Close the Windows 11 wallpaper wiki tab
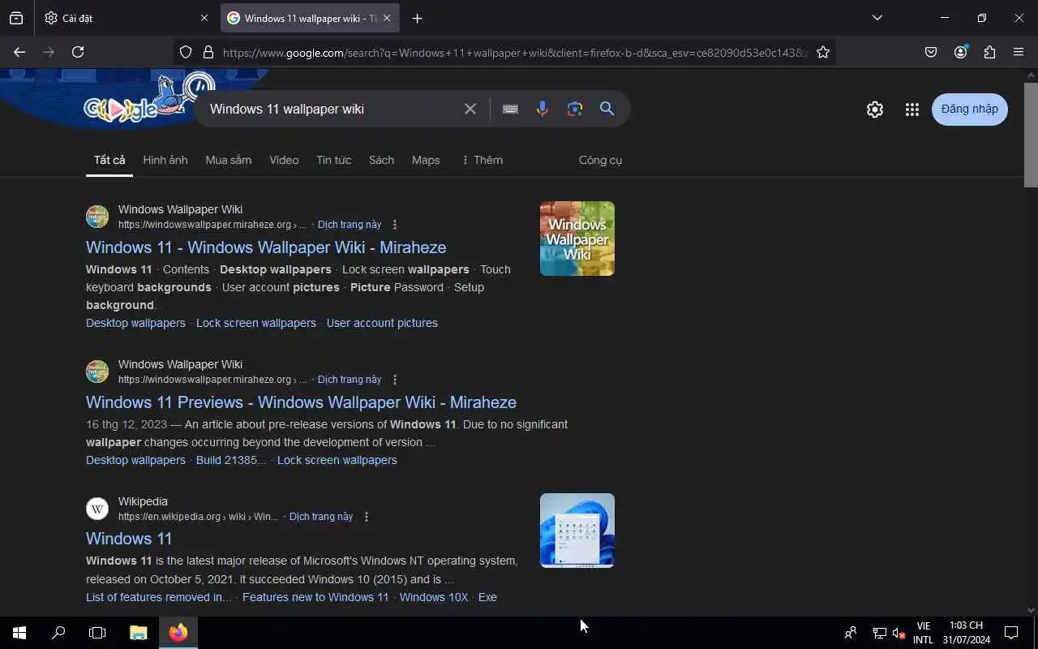This screenshot has height=649, width=1038. coord(387,18)
